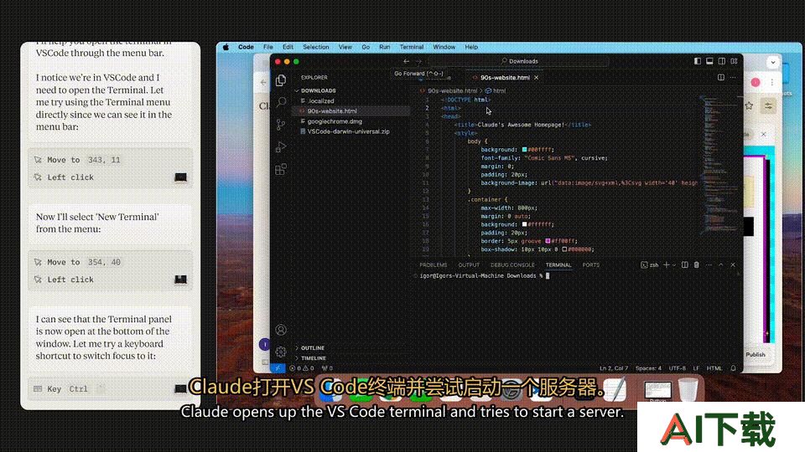The height and width of the screenshot is (452, 805).
Task: Switch to the OUTPUT panel tab
Action: click(469, 265)
